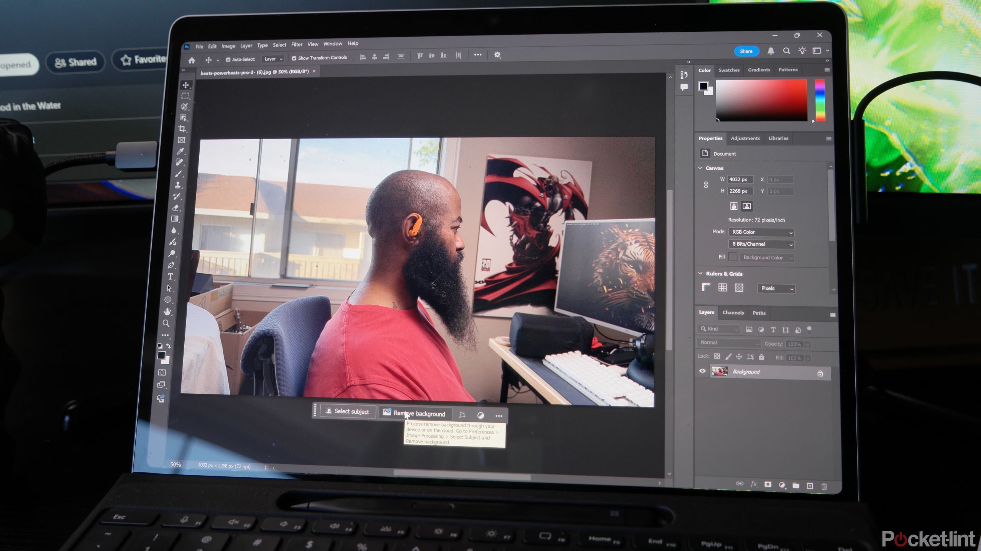Switch to the Channels tab
981x551 pixels.
(x=733, y=313)
